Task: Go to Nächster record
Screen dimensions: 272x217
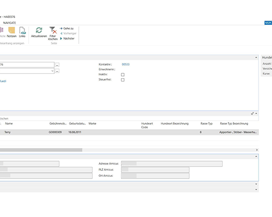Action: coord(67,39)
